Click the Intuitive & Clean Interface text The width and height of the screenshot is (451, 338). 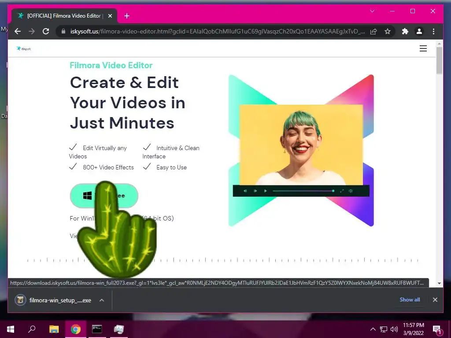pos(171,152)
